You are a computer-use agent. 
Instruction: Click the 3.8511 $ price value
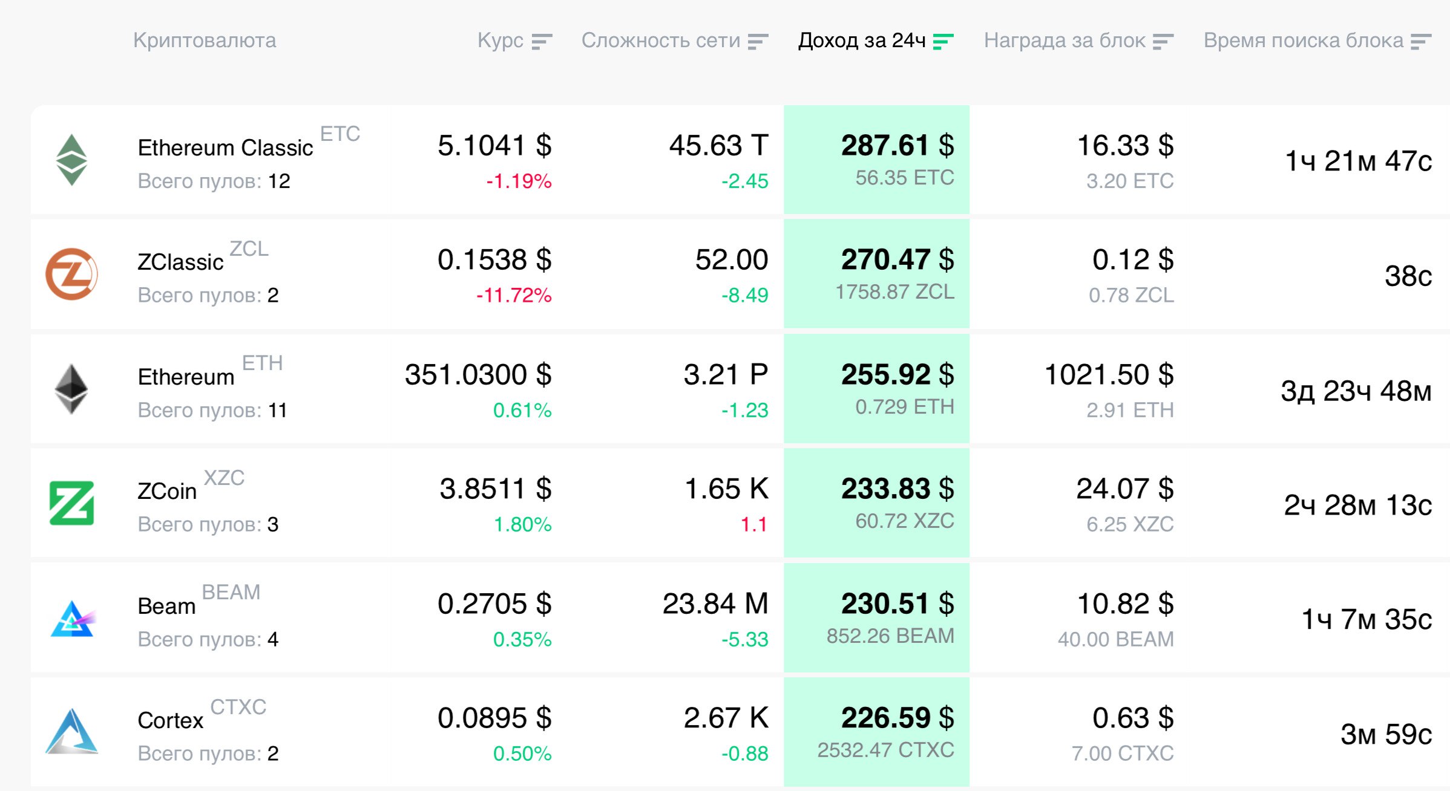[496, 489]
